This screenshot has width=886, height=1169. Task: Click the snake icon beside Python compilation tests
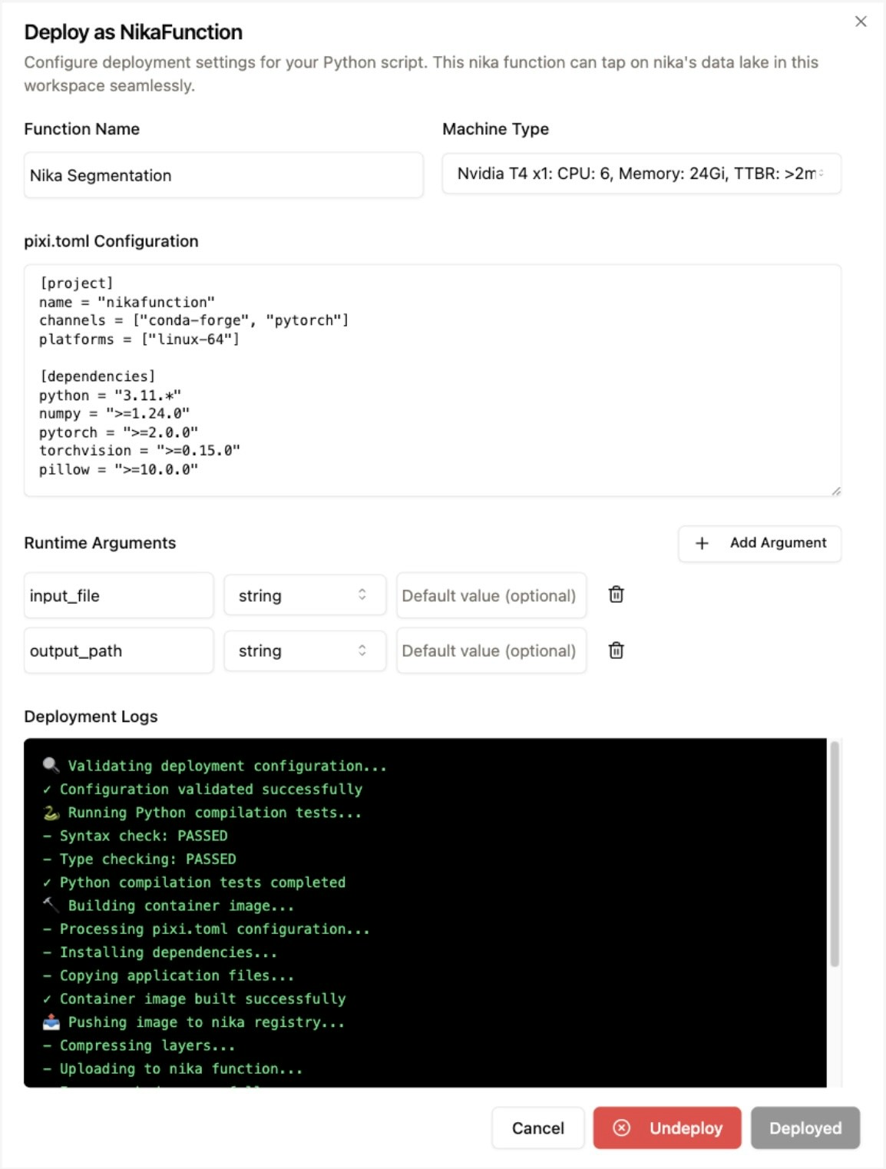[51, 812]
